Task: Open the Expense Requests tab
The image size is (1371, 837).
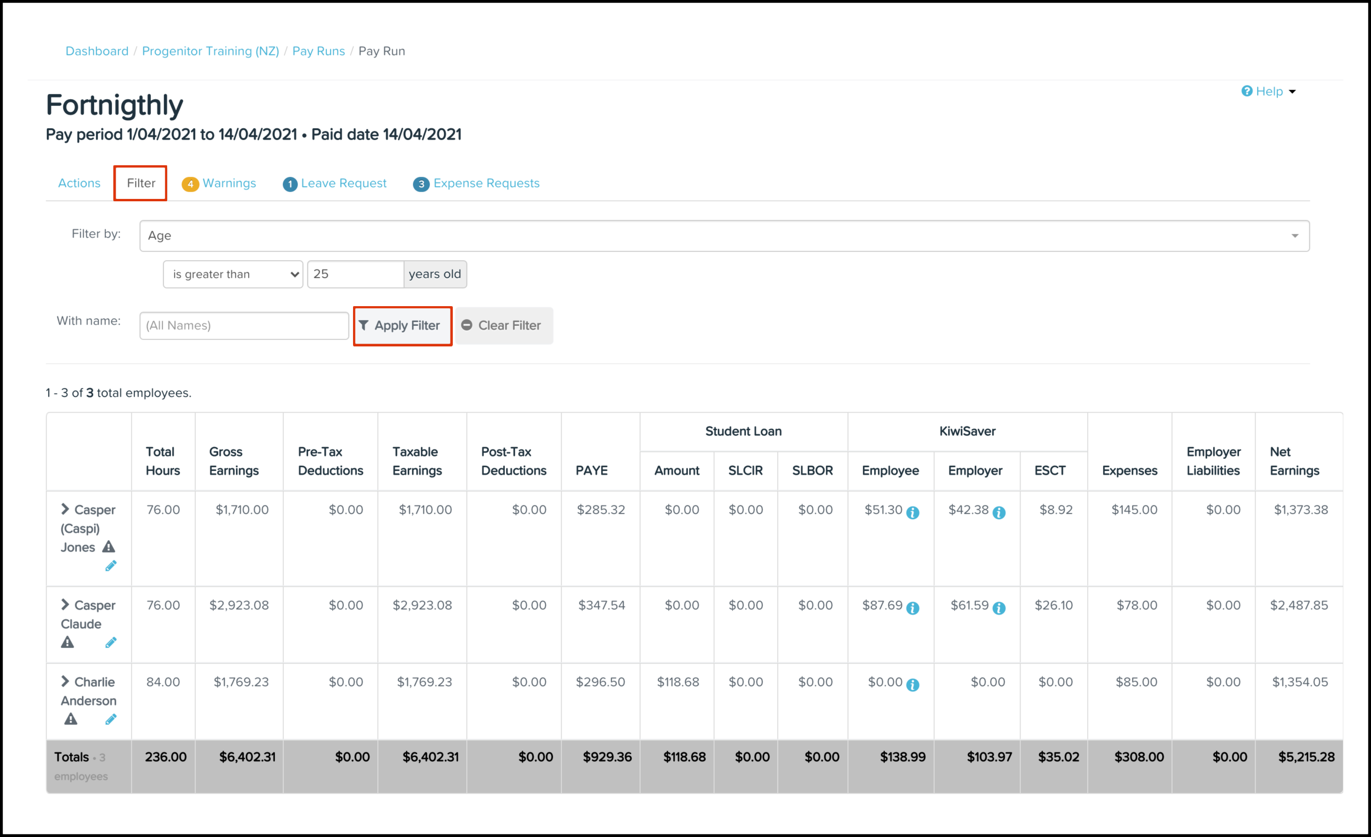Action: pyautogui.click(x=476, y=183)
